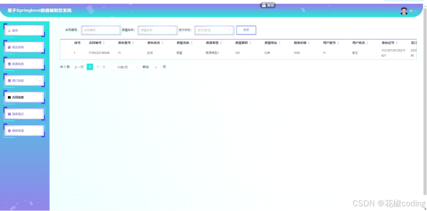Open 留言咨询 via its sidebar icon
Screen dimensions: 427x211
click(x=9, y=47)
